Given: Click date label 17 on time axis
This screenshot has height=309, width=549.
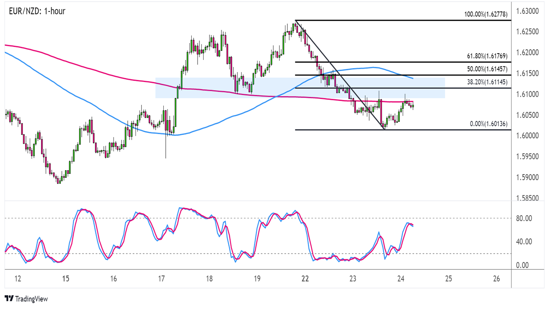Looking at the screenshot, I should tap(161, 279).
